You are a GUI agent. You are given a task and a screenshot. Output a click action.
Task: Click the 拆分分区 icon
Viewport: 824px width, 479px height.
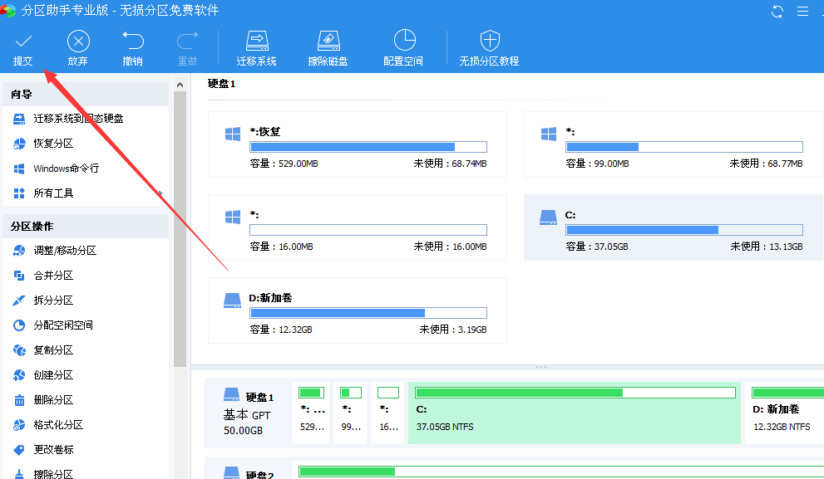click(x=19, y=300)
